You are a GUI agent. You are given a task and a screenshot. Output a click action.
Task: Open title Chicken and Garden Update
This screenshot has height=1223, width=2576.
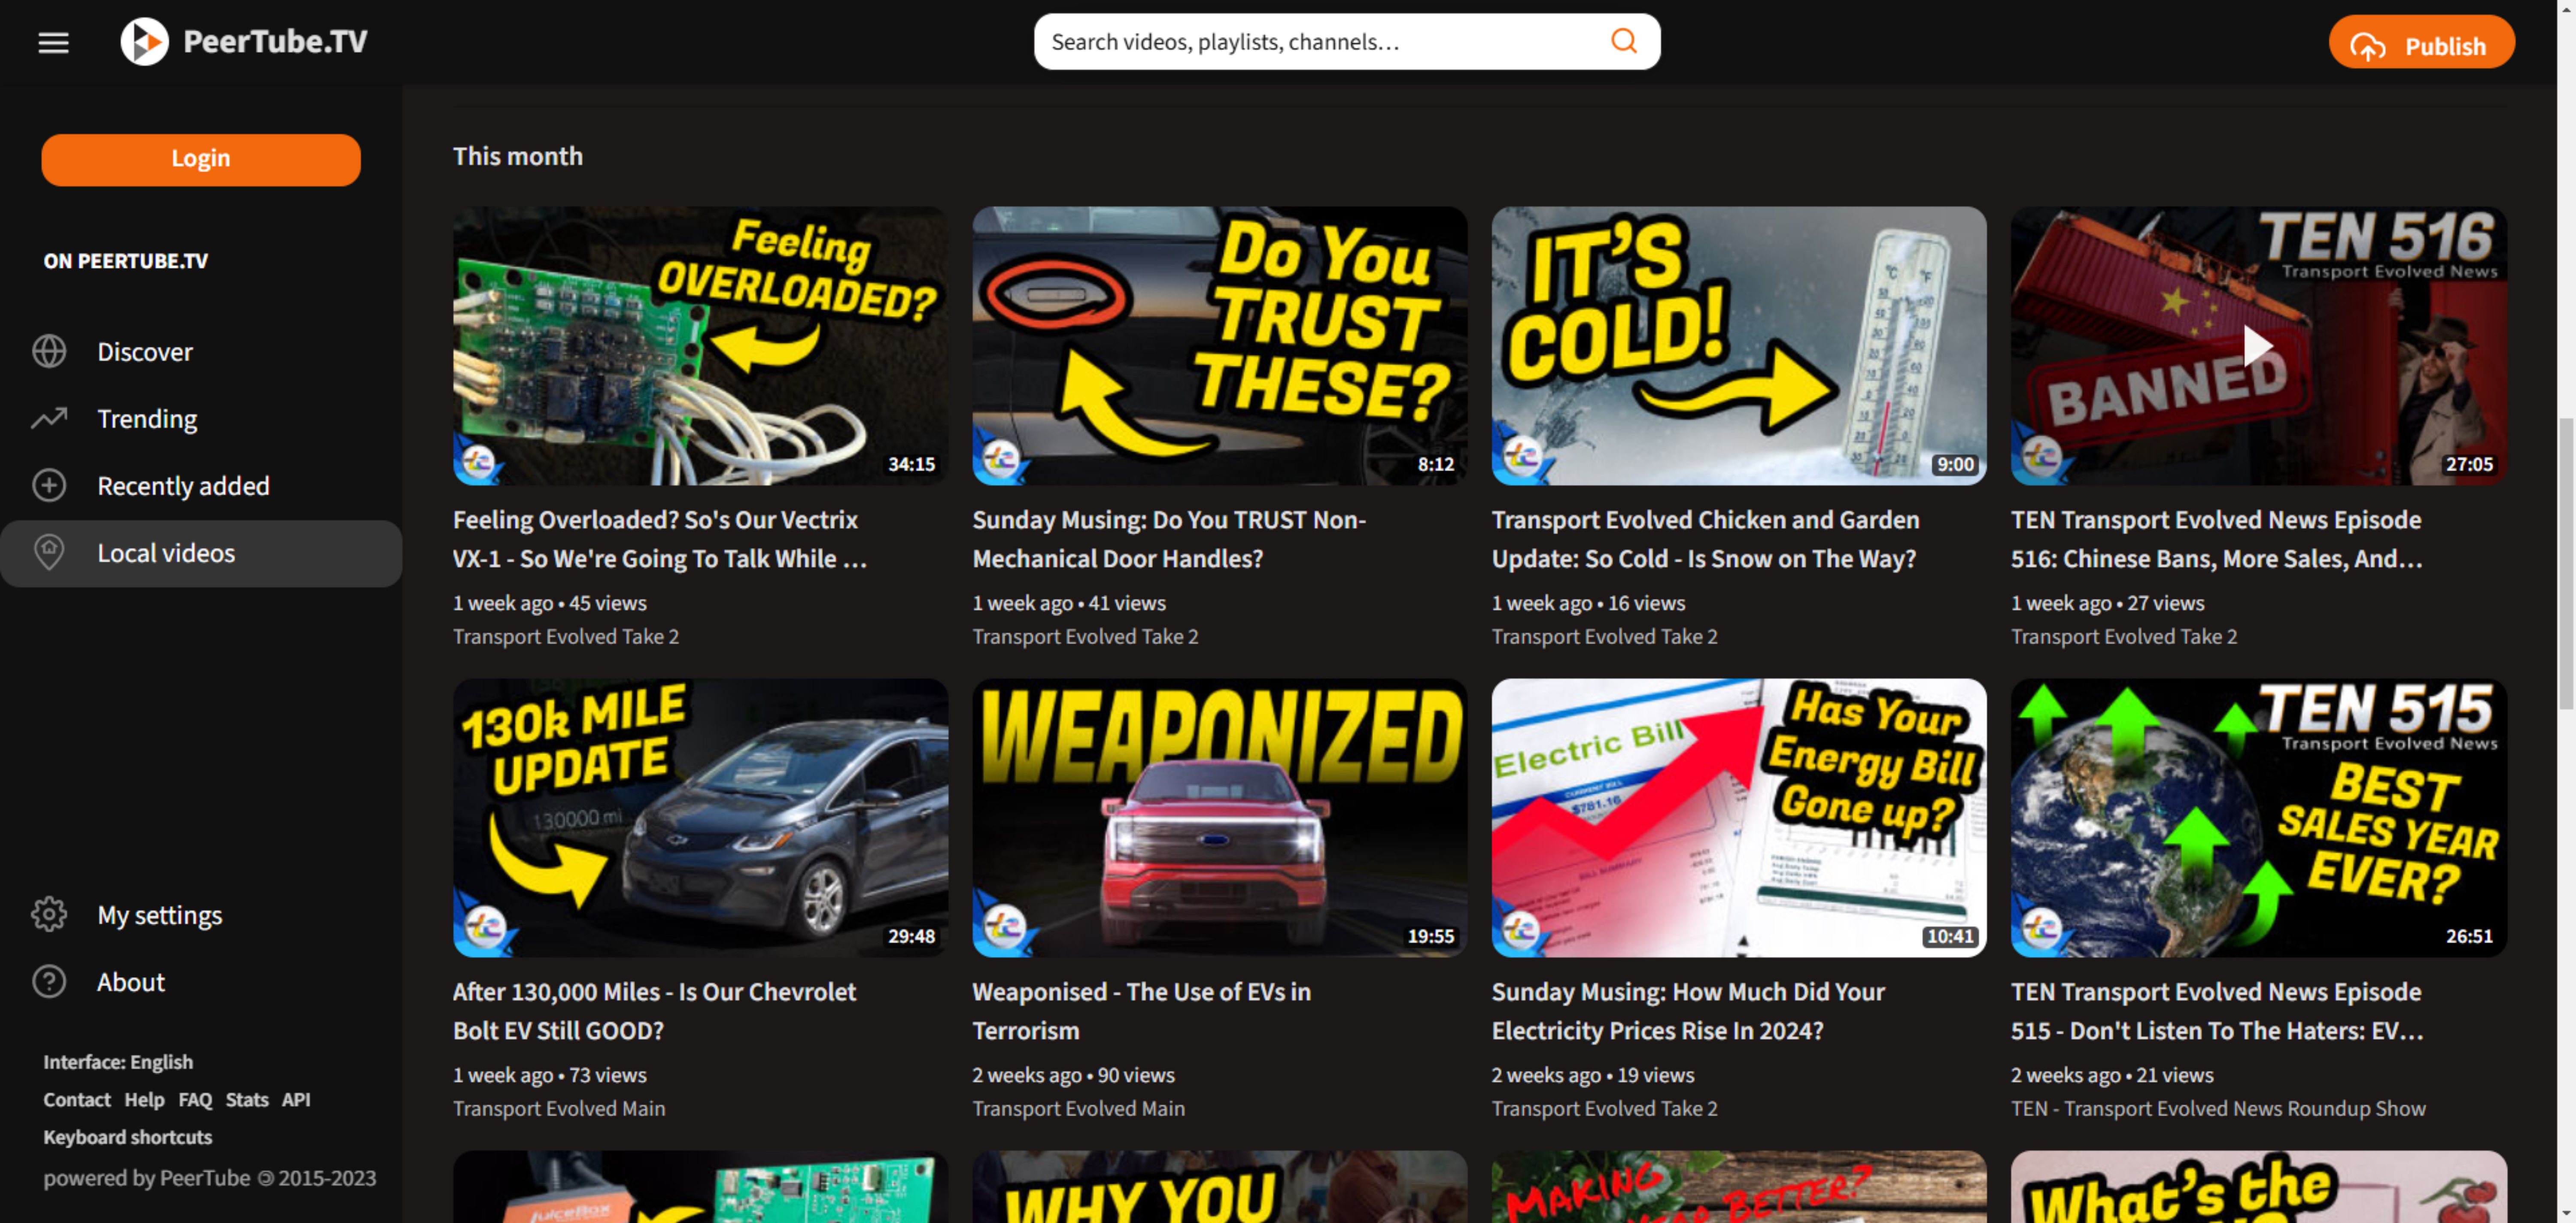point(1706,539)
